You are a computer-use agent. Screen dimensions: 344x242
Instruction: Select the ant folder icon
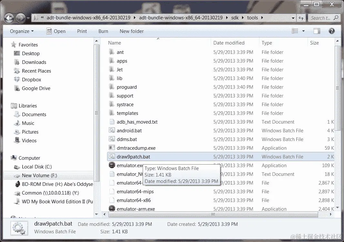pyautogui.click(x=112, y=52)
